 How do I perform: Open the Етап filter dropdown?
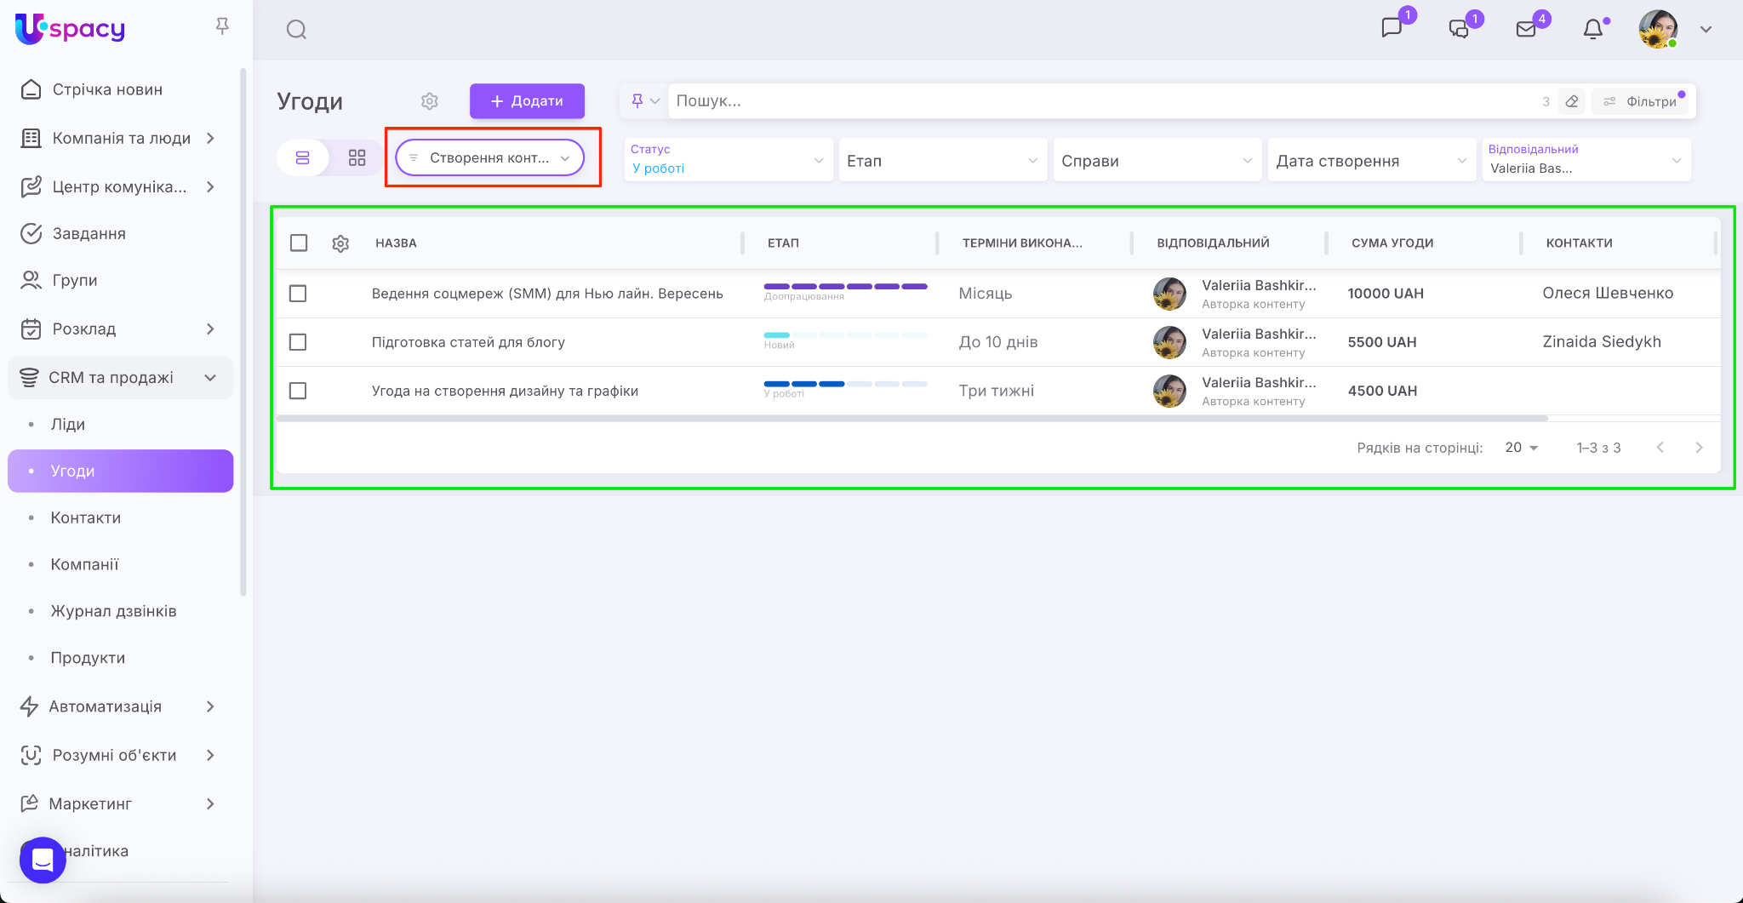pos(942,161)
